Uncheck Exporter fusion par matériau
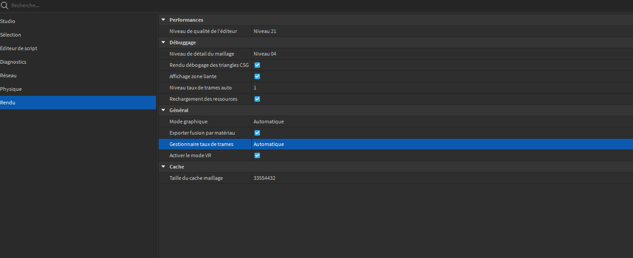The height and width of the screenshot is (258, 633). tap(257, 133)
